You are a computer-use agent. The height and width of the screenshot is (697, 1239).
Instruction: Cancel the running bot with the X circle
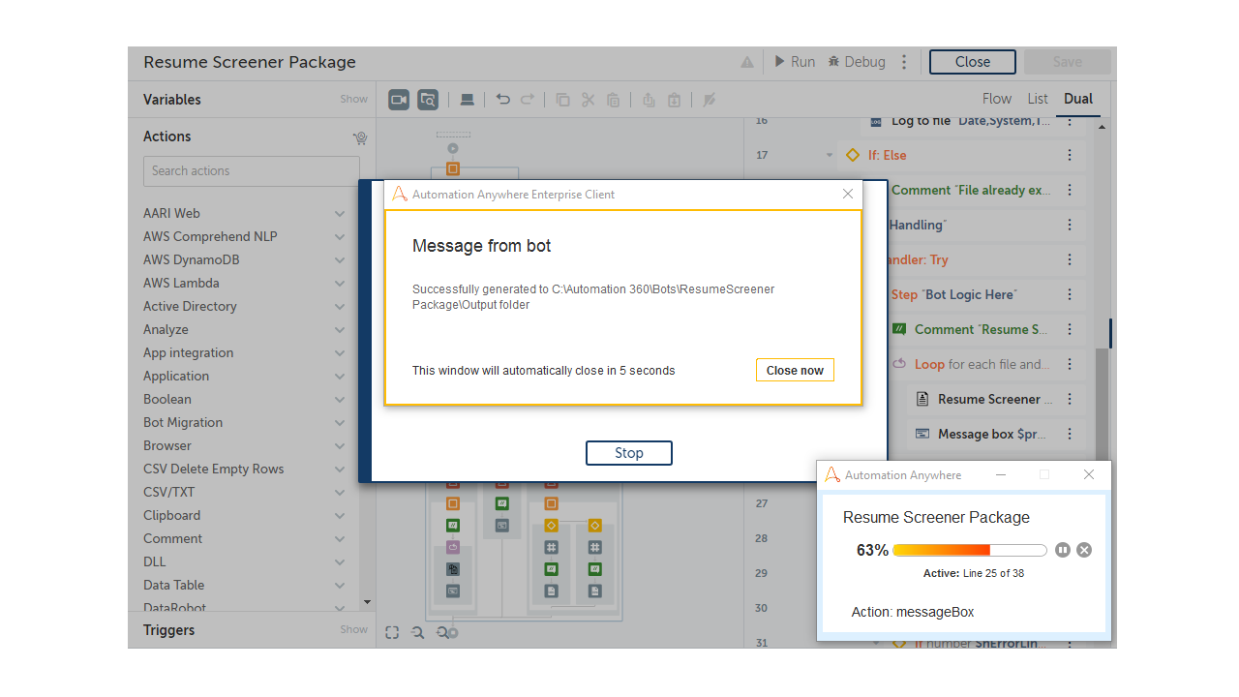click(x=1084, y=550)
